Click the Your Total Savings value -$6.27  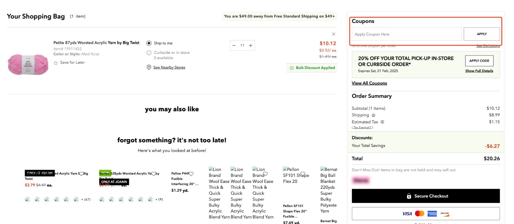click(492, 146)
